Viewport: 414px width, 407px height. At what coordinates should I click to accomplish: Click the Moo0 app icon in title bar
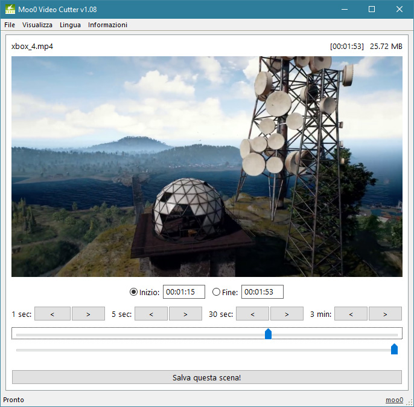coord(10,10)
